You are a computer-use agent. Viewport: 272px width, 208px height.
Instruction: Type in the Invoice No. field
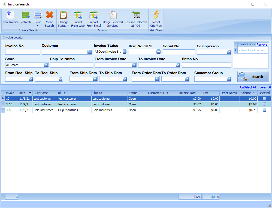(x=22, y=51)
